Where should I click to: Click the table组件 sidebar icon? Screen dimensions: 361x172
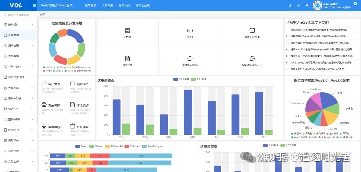pyautogui.click(x=6, y=130)
